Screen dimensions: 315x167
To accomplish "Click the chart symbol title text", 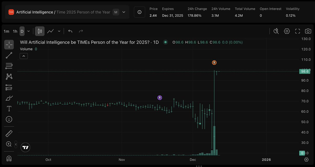I will point(90,42).
